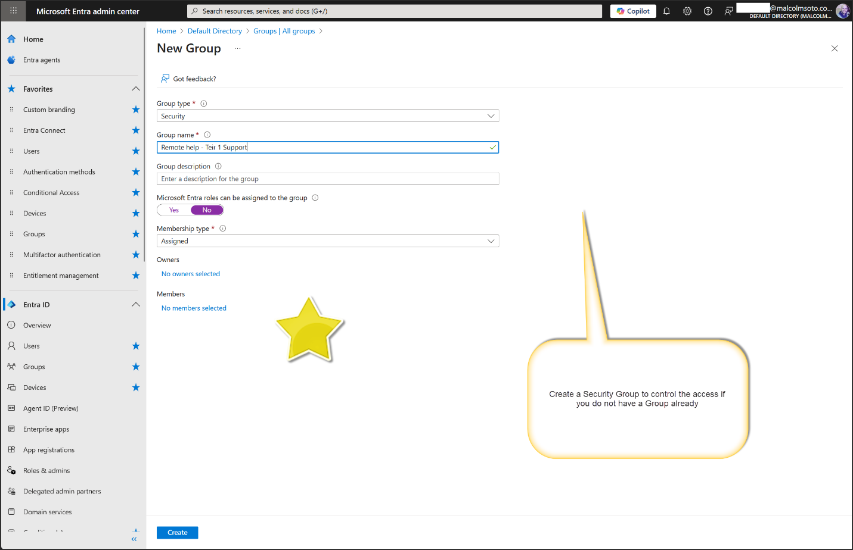Click the Copilot button
This screenshot has height=550, width=853.
point(633,11)
